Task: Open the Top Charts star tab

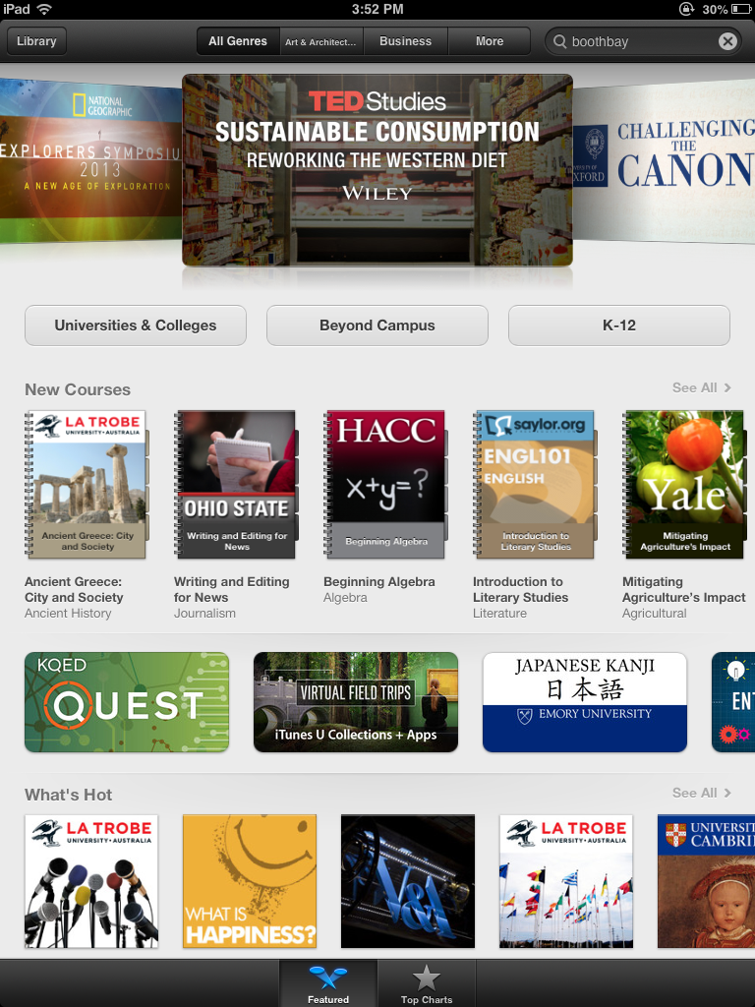Action: [427, 983]
